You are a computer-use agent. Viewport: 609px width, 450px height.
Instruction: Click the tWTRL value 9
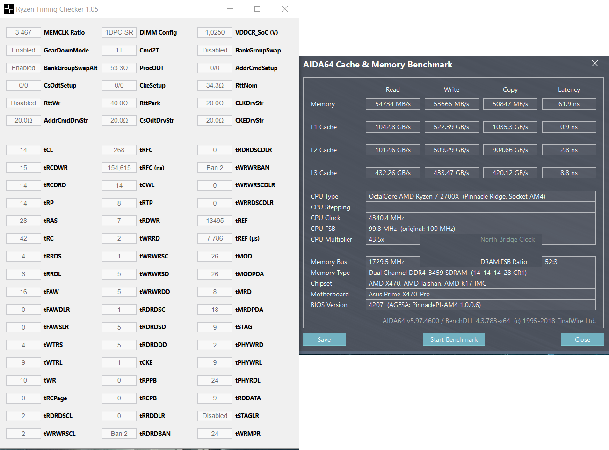23,362
